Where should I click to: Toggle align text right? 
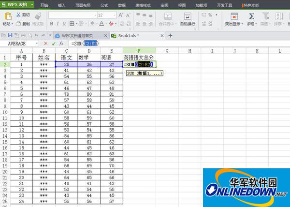150,24
